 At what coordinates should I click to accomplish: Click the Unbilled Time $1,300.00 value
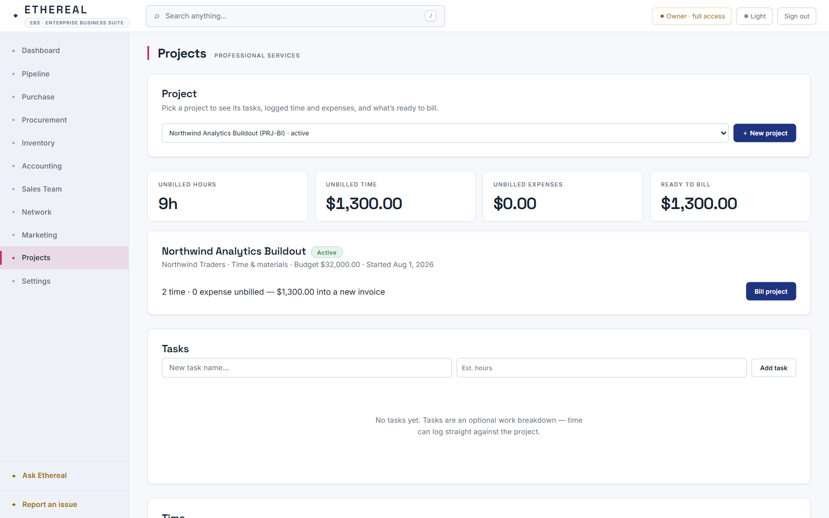click(x=364, y=204)
